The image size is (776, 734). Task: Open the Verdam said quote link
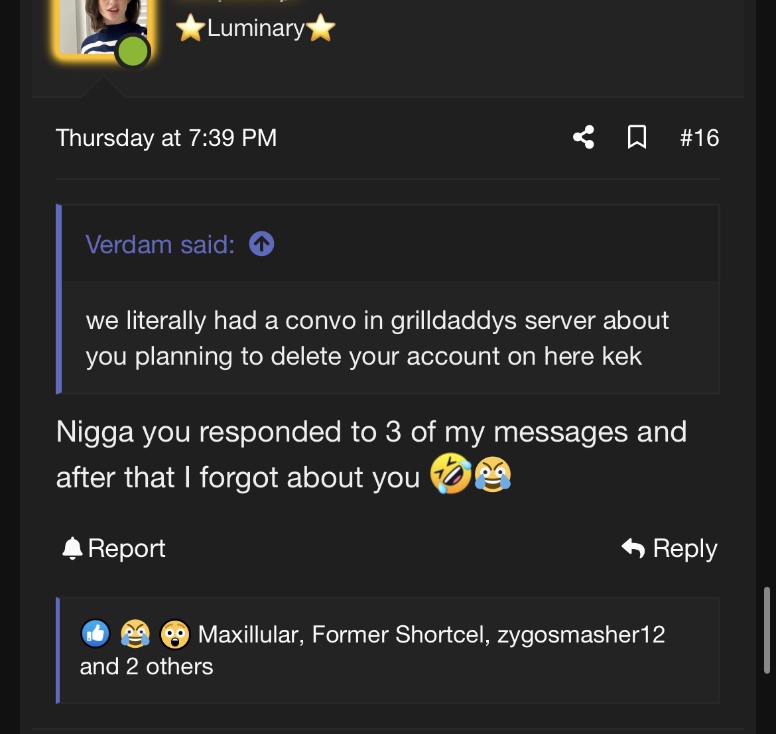[x=160, y=244]
